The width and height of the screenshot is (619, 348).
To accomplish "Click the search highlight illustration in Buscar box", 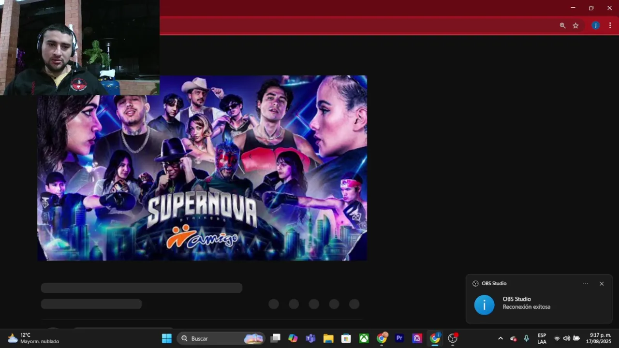I will click(253, 338).
